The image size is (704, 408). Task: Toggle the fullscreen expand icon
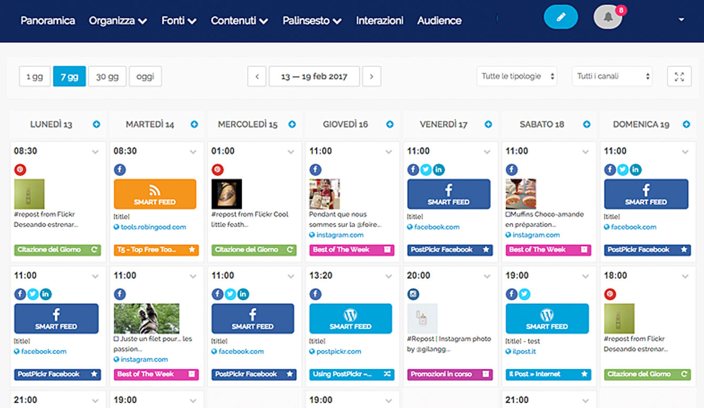point(679,77)
